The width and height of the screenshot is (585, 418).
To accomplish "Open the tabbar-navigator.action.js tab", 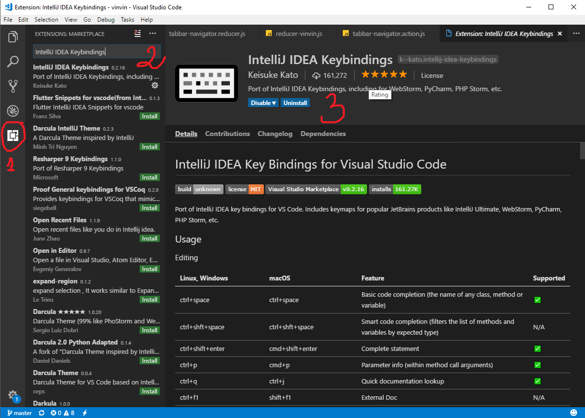I will 388,34.
